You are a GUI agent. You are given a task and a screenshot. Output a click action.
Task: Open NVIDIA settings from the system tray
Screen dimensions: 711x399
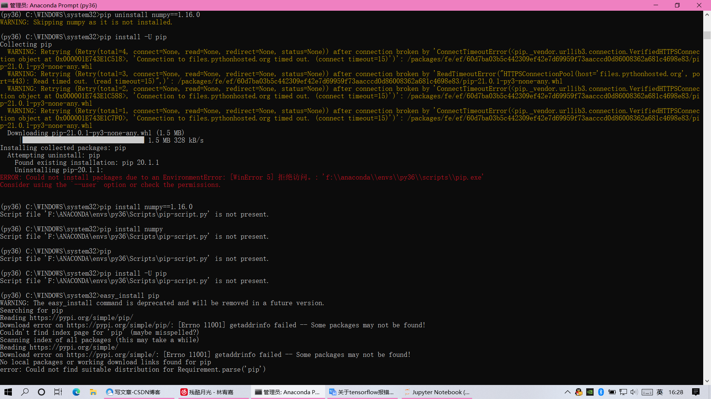(590, 392)
